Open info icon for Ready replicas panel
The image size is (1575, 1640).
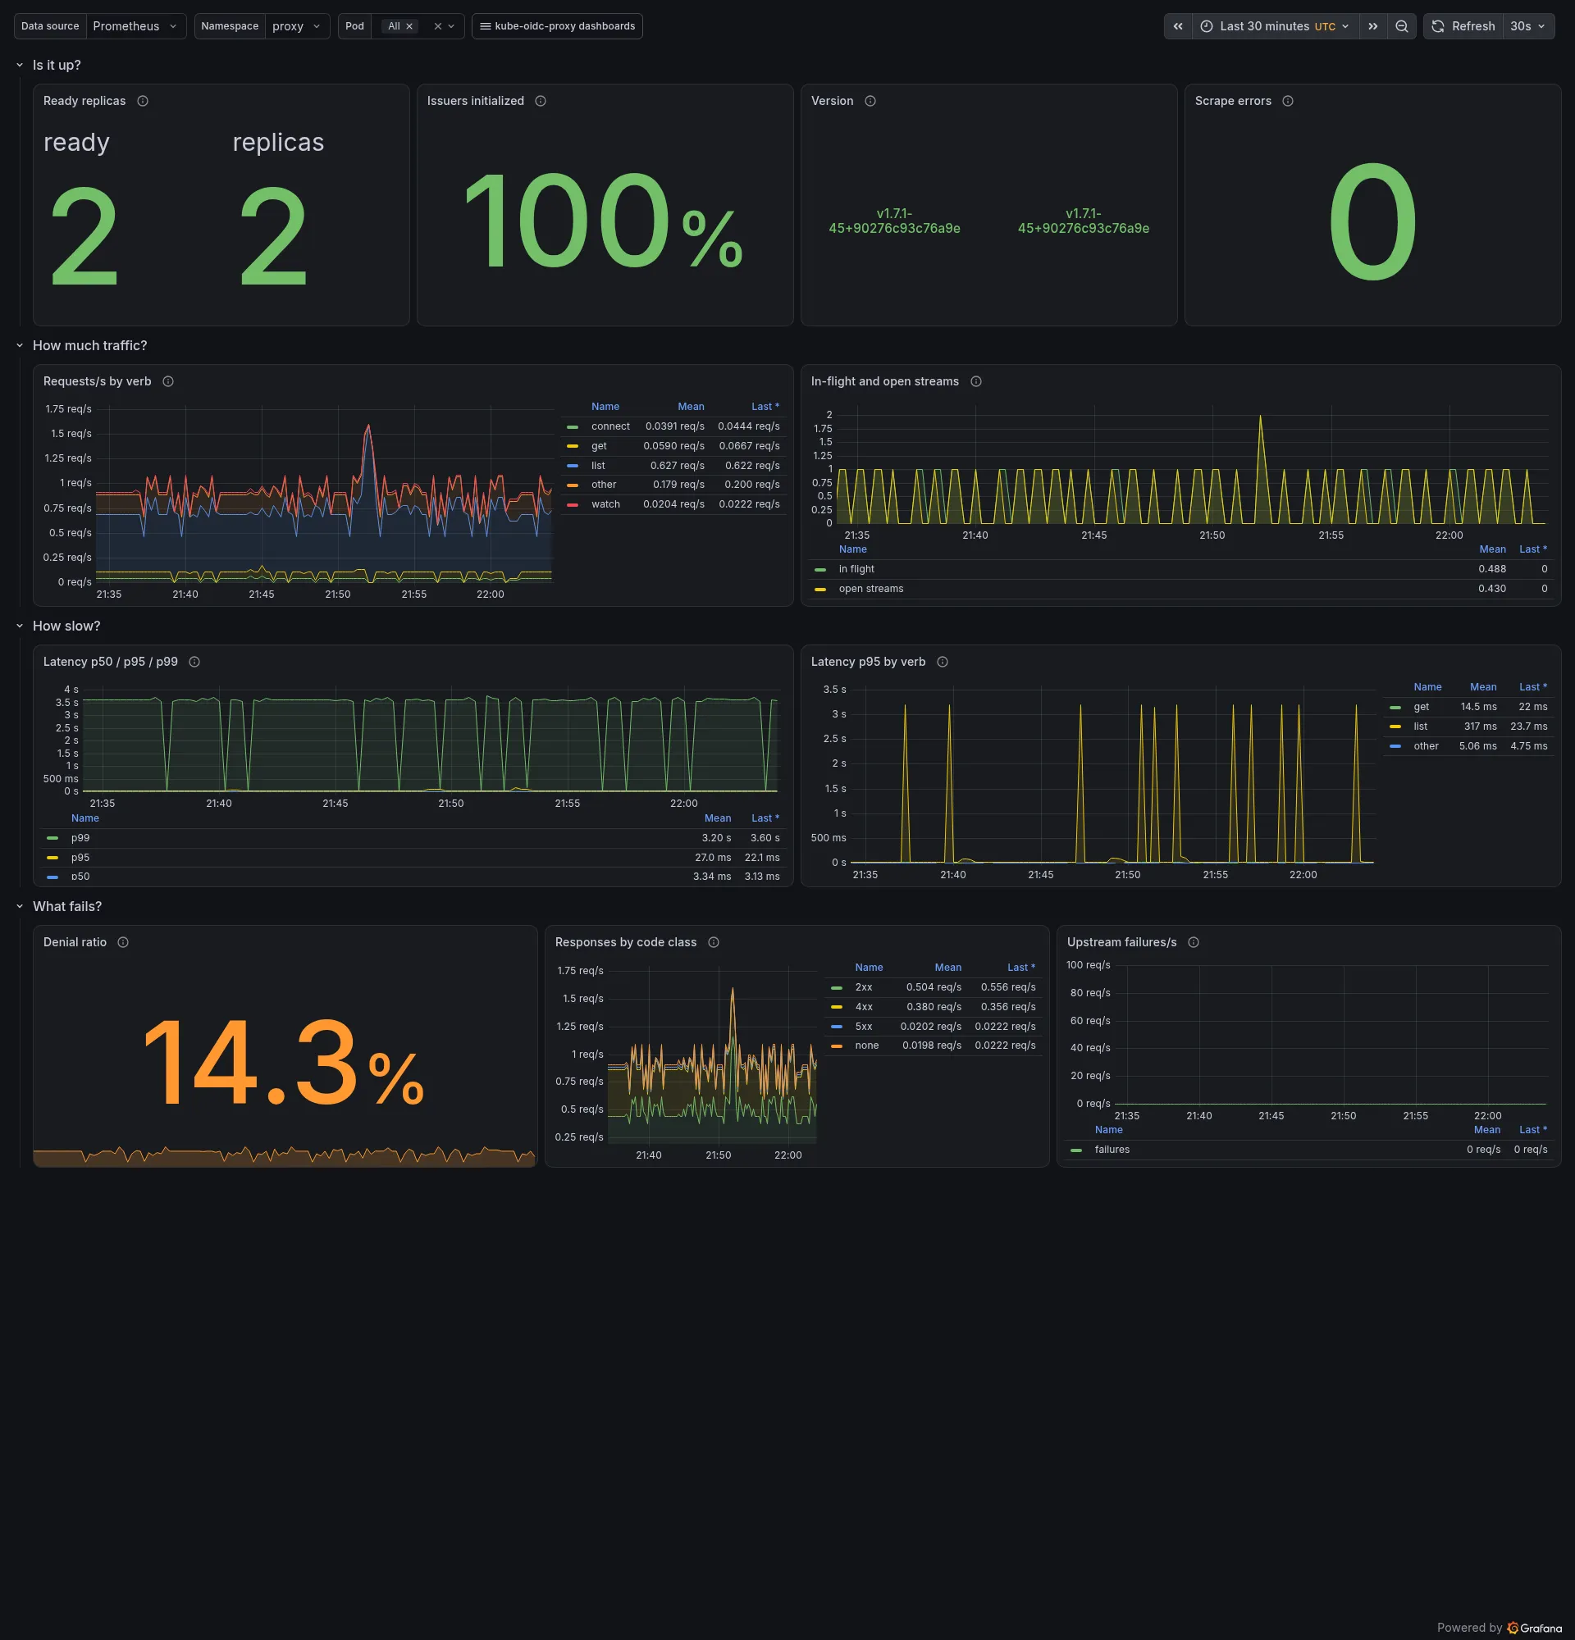coord(142,101)
